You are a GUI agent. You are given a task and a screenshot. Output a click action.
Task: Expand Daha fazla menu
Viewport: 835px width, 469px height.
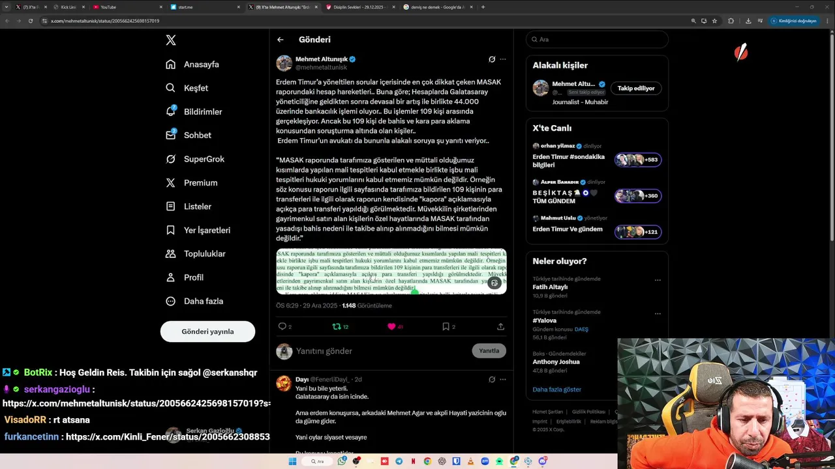coord(194,301)
